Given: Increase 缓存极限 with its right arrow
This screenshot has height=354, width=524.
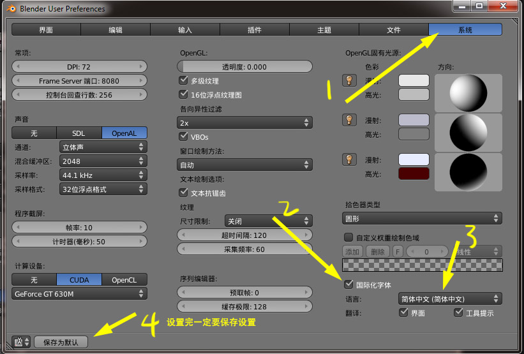Looking at the screenshot, I should pyautogui.click(x=306, y=306).
